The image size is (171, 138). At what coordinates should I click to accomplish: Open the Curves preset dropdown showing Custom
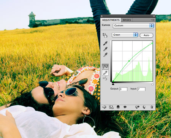[x=133, y=25]
